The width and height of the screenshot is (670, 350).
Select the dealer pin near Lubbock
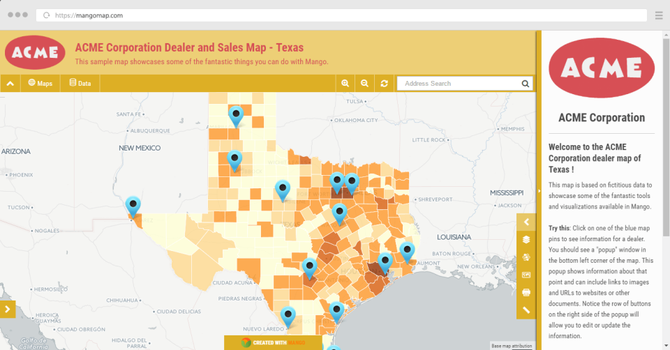(x=234, y=161)
